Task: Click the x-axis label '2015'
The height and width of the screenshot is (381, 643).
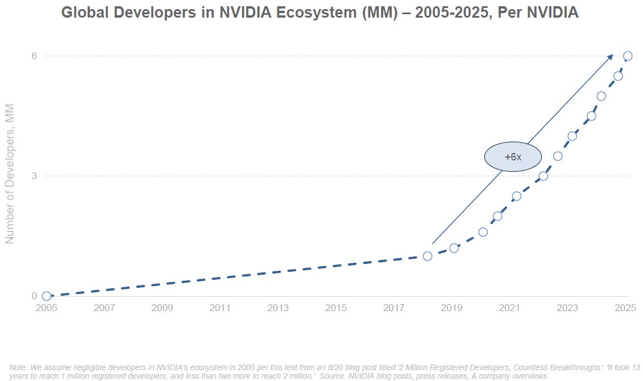Action: pos(336,308)
